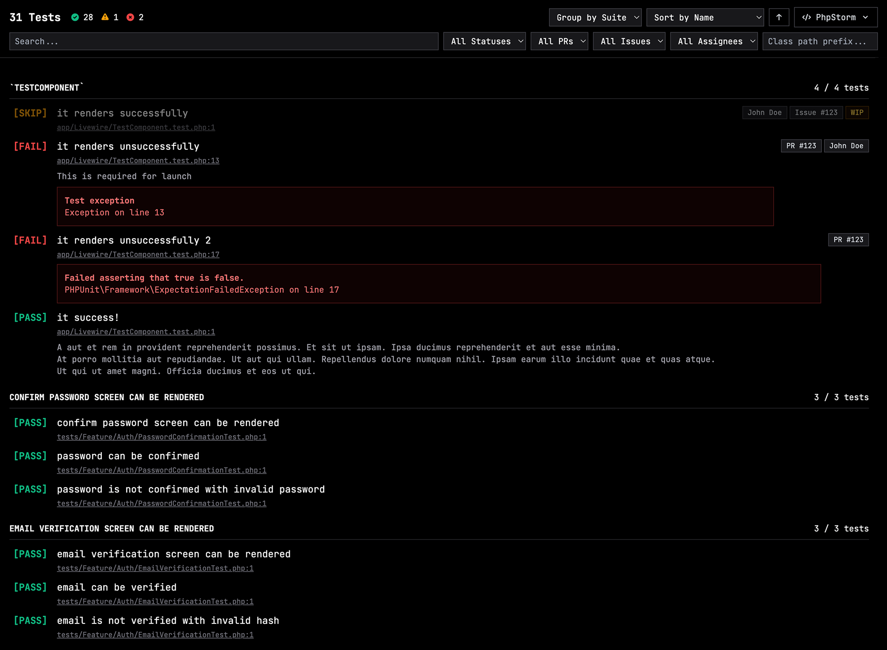
Task: Open file link under 'password can be confirmed'
Action: tap(162, 470)
